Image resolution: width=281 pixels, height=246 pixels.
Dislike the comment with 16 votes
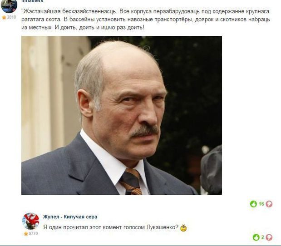pos(269,204)
